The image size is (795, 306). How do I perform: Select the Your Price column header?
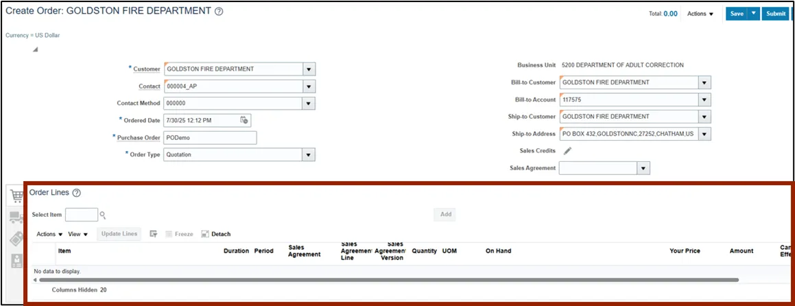point(685,250)
